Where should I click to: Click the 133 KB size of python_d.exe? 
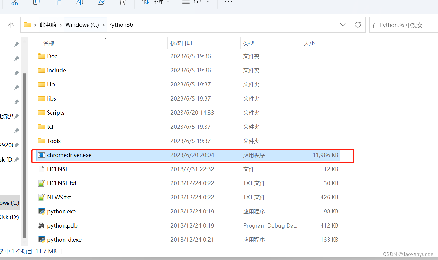pyautogui.click(x=329, y=240)
